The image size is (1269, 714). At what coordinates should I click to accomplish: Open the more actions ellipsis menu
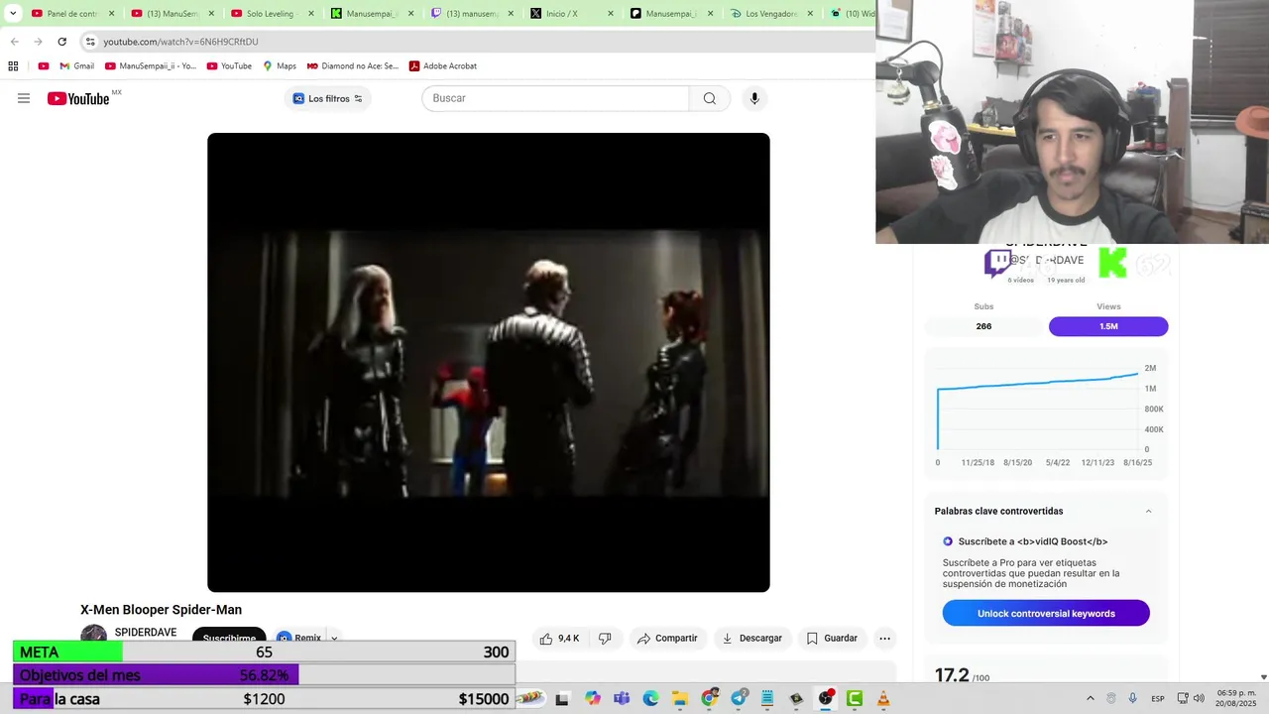(885, 639)
